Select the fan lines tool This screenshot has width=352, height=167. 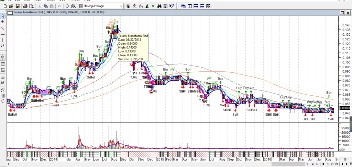3,83
